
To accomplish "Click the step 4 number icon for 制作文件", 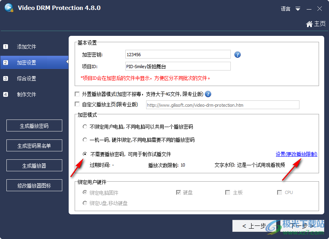I will [x=6, y=94].
